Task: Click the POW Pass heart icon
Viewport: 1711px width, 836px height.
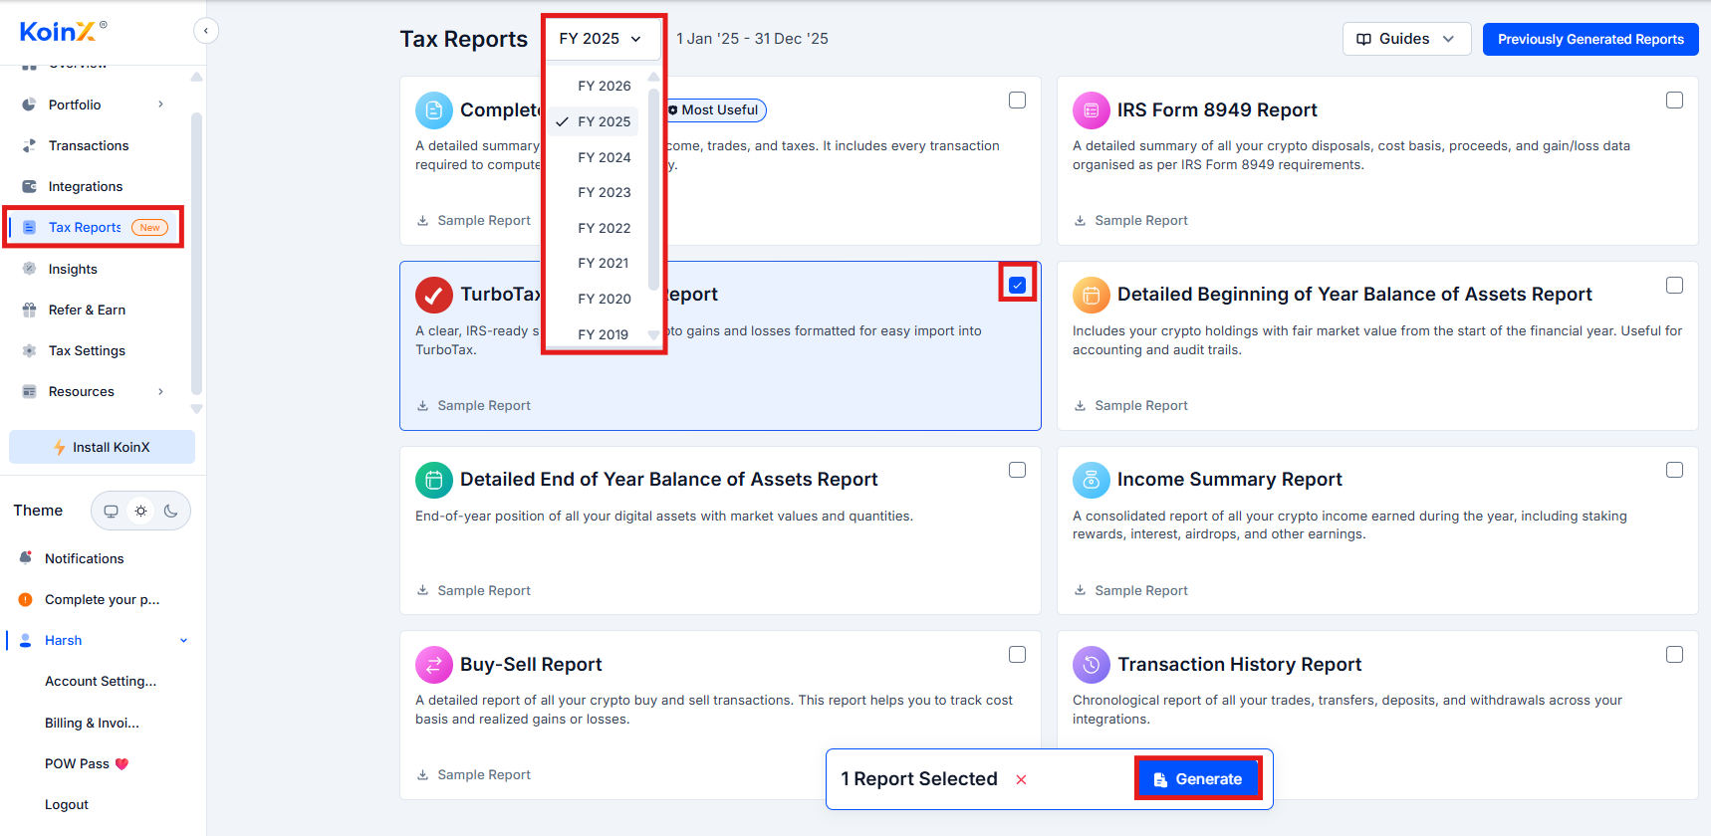Action: pyautogui.click(x=122, y=764)
